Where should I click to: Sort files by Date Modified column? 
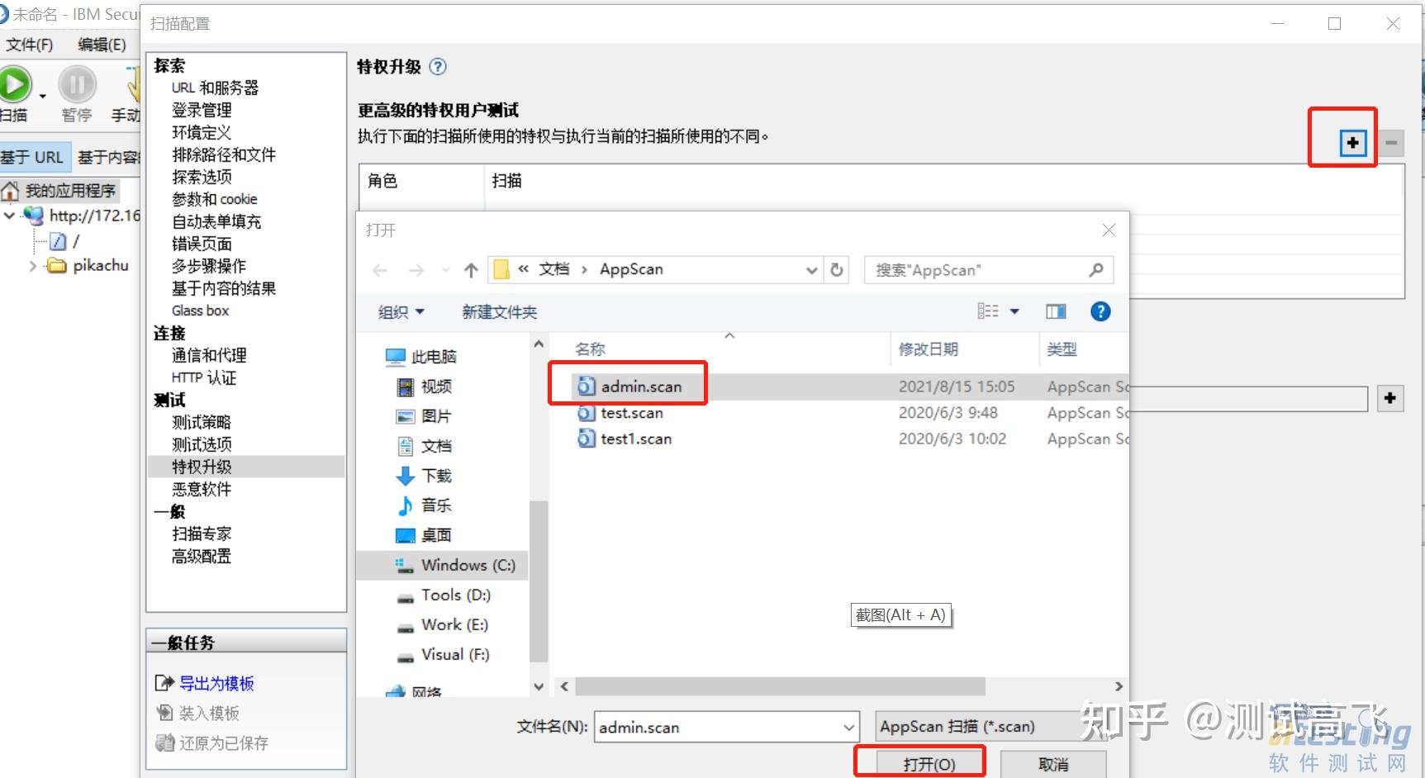tap(929, 349)
